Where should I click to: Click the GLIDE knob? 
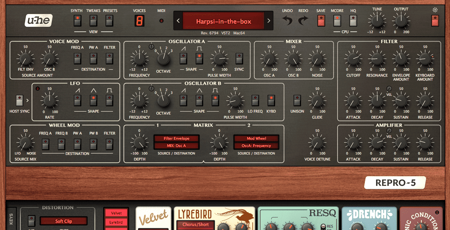tap(317, 101)
